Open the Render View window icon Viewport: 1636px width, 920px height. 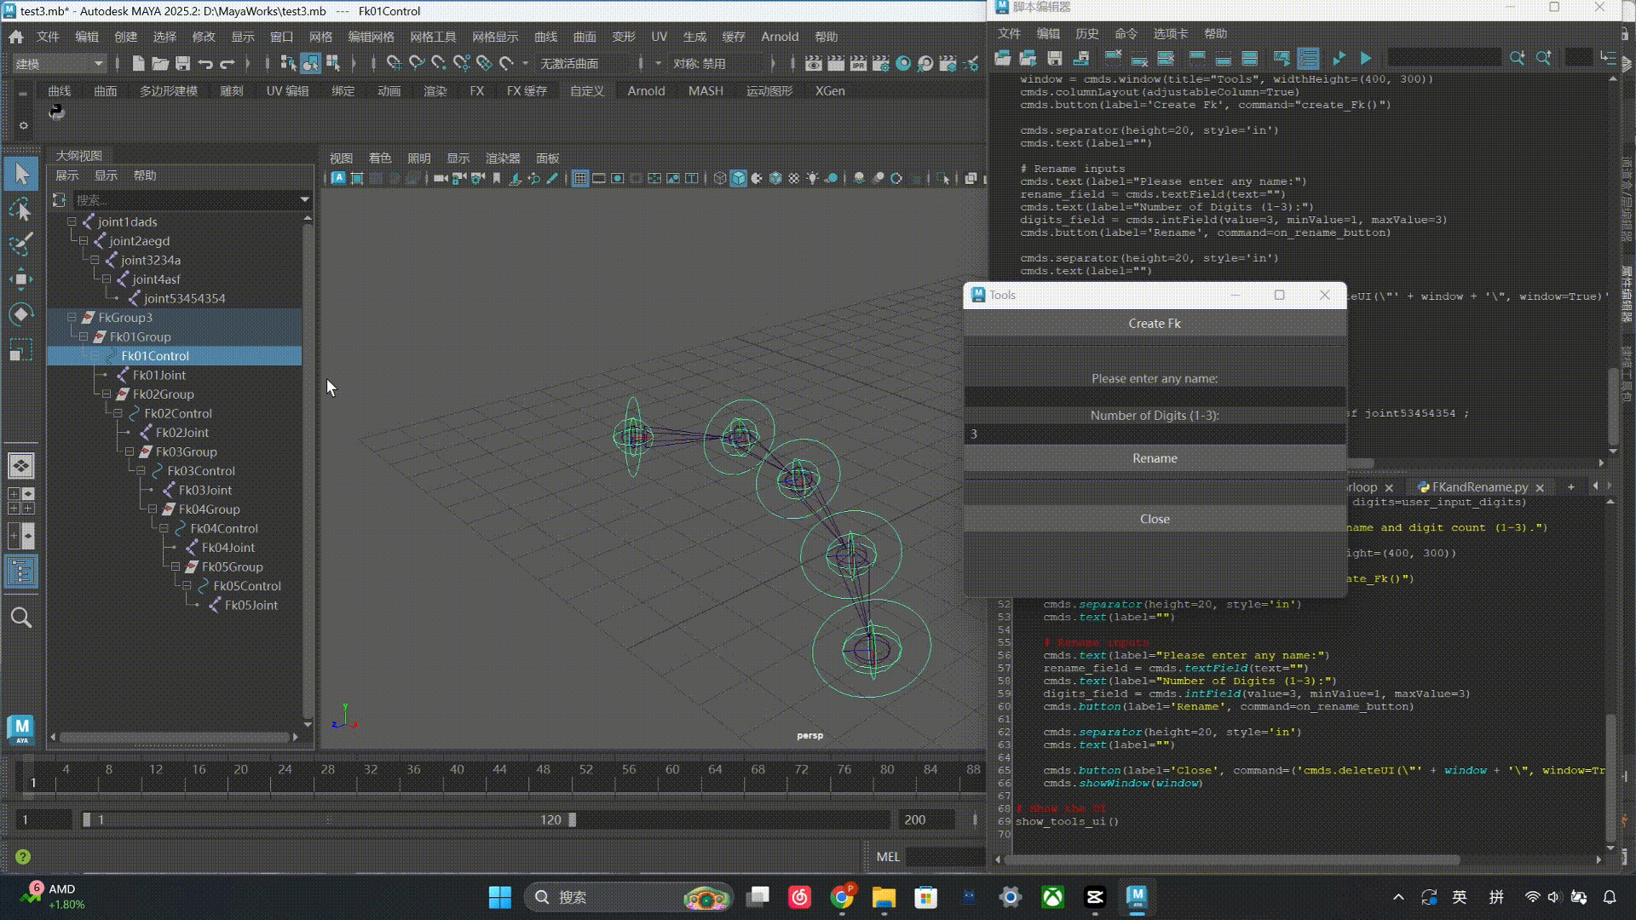click(814, 63)
